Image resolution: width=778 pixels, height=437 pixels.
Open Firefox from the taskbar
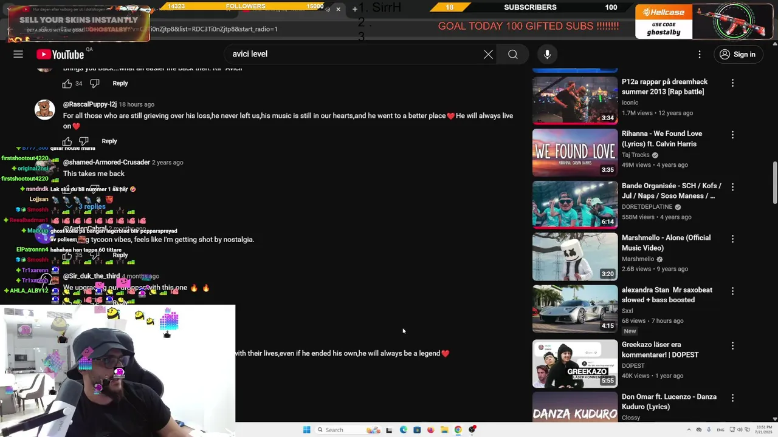pyautogui.click(x=430, y=430)
